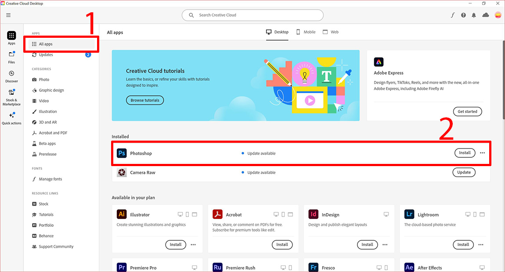Click the After Effects app icon
The height and width of the screenshot is (272, 505).
[x=409, y=267]
